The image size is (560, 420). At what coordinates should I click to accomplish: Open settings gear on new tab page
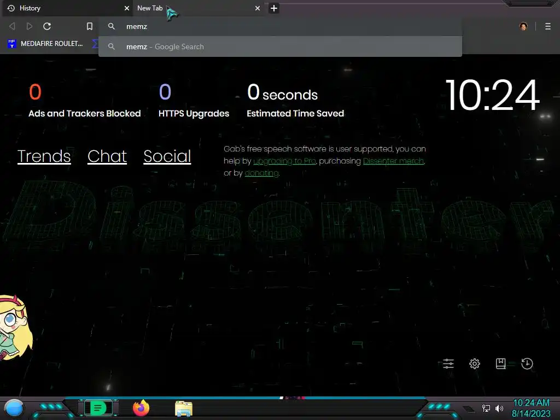(x=474, y=364)
